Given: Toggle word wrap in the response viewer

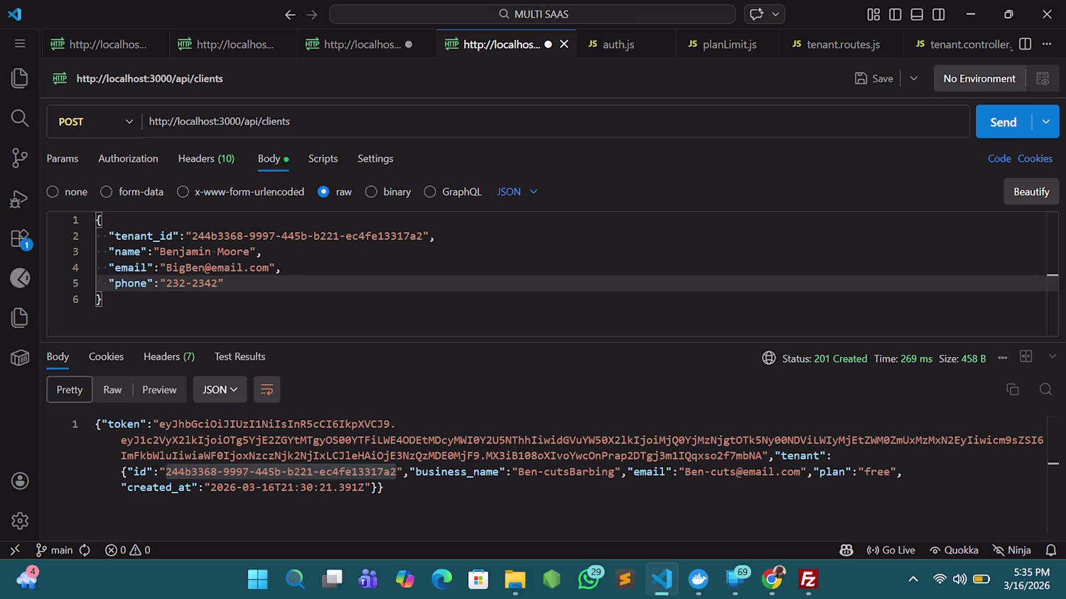Looking at the screenshot, I should [266, 390].
